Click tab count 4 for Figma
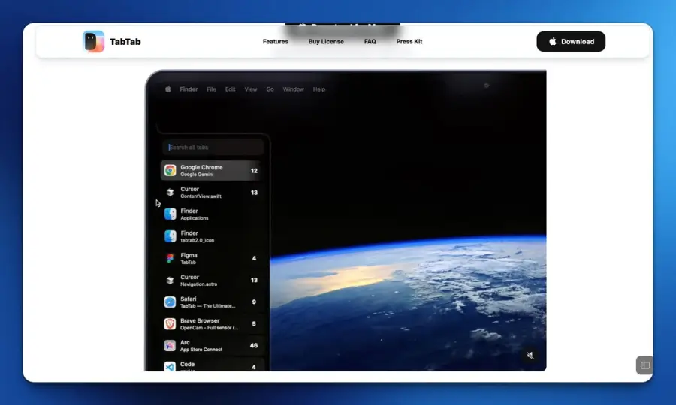This screenshot has width=676, height=405. pyautogui.click(x=254, y=258)
